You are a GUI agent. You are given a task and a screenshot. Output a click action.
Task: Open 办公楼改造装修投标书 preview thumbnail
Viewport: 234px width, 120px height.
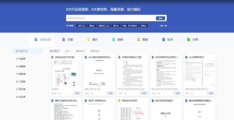pyautogui.click(x=99, y=73)
